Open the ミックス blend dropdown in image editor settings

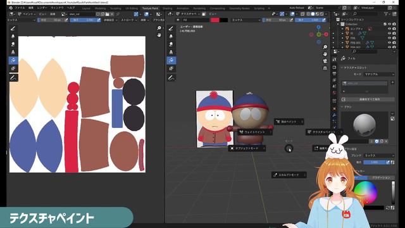pyautogui.click(x=21, y=20)
